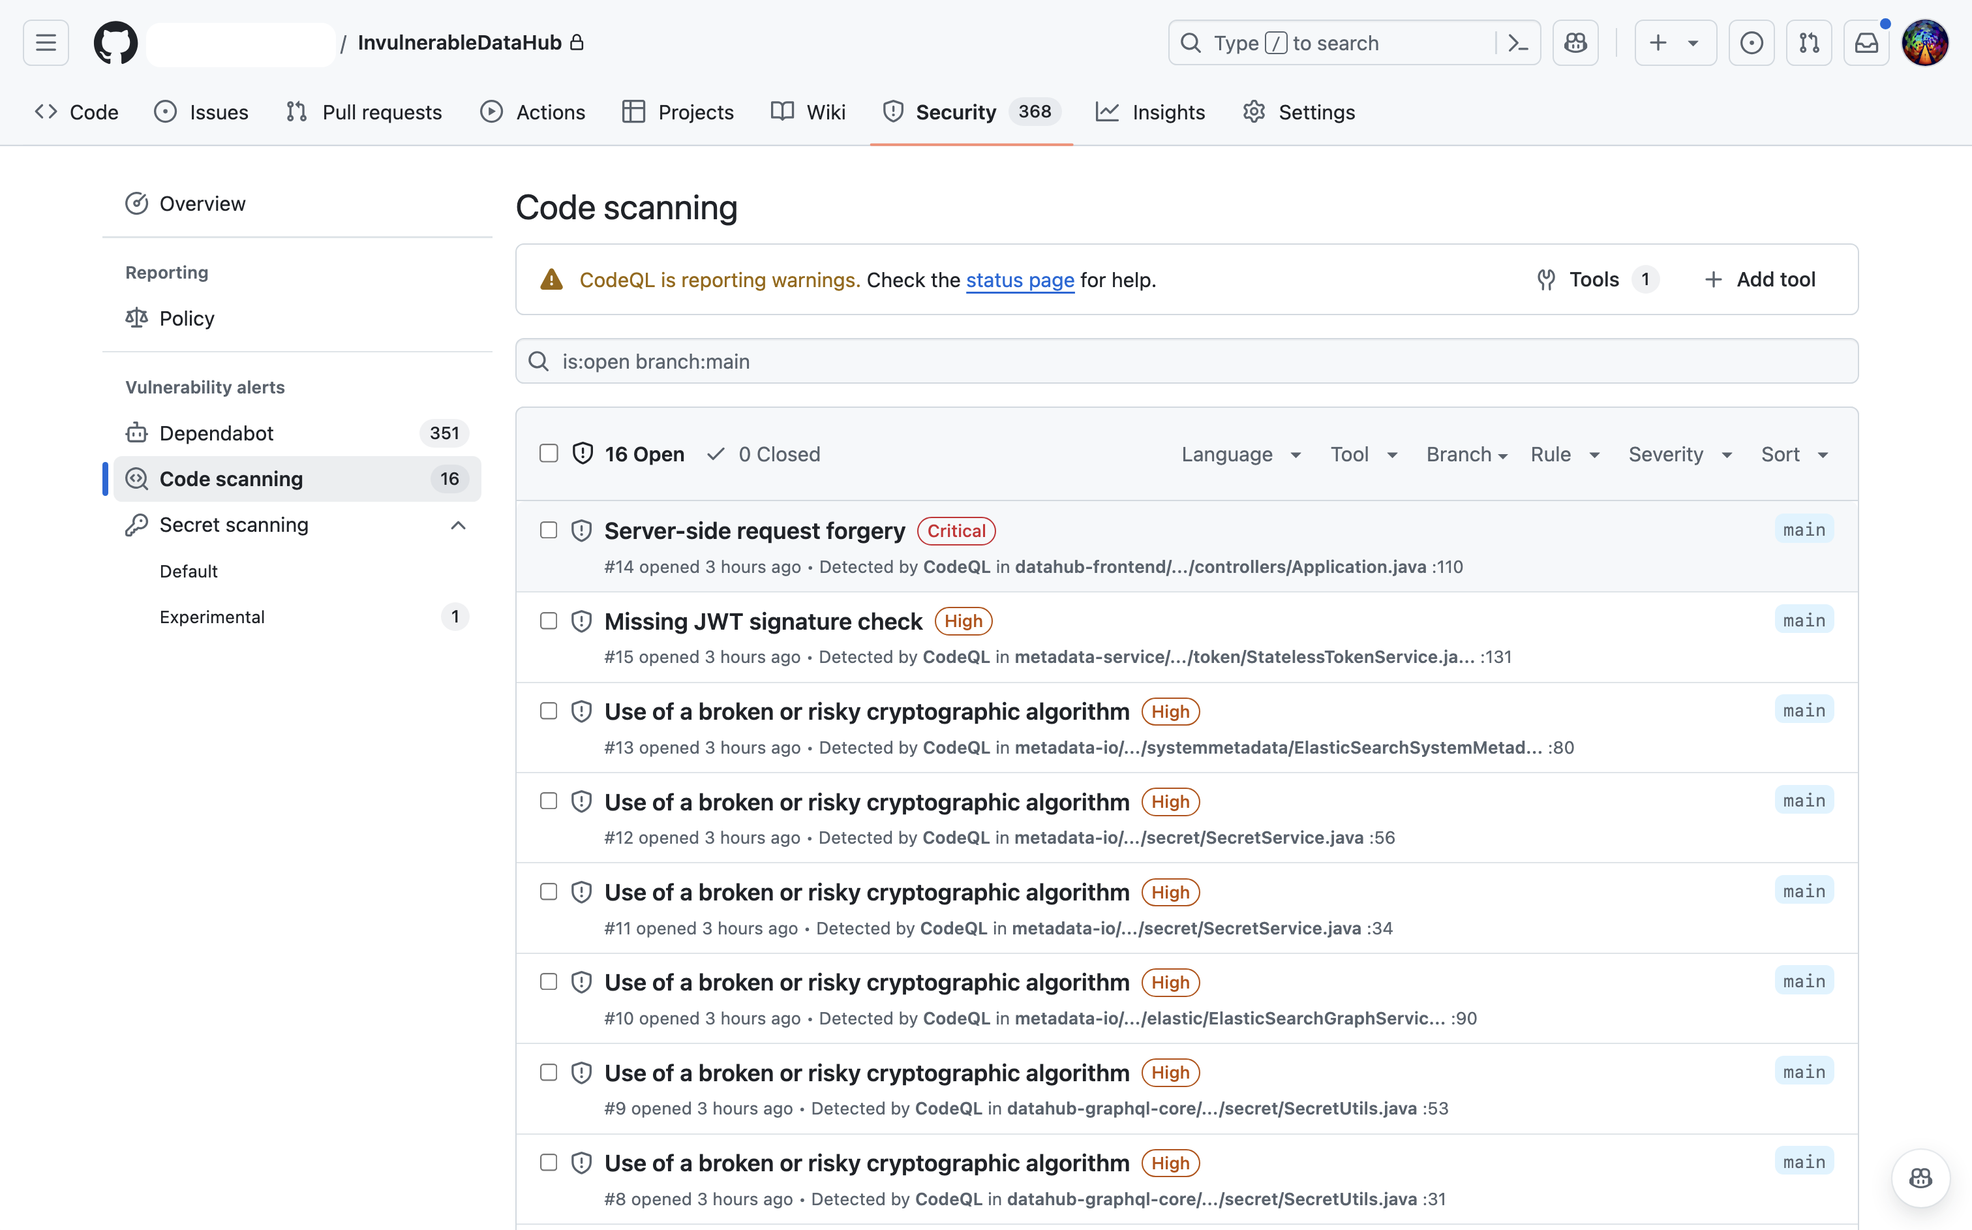The width and height of the screenshot is (1972, 1230).
Task: Collapse the Secret scanning section
Action: click(458, 525)
